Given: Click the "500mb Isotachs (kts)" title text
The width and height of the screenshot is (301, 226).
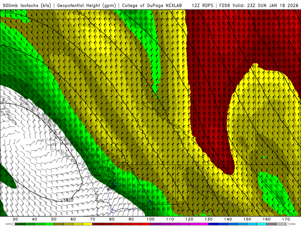Looking at the screenshot, I should pyautogui.click(x=27, y=6).
